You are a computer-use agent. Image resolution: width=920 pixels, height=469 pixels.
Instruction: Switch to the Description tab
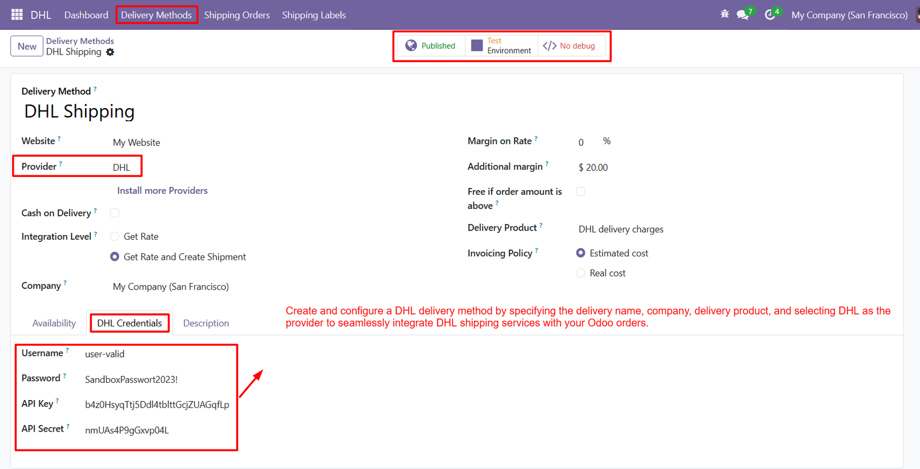(x=206, y=323)
